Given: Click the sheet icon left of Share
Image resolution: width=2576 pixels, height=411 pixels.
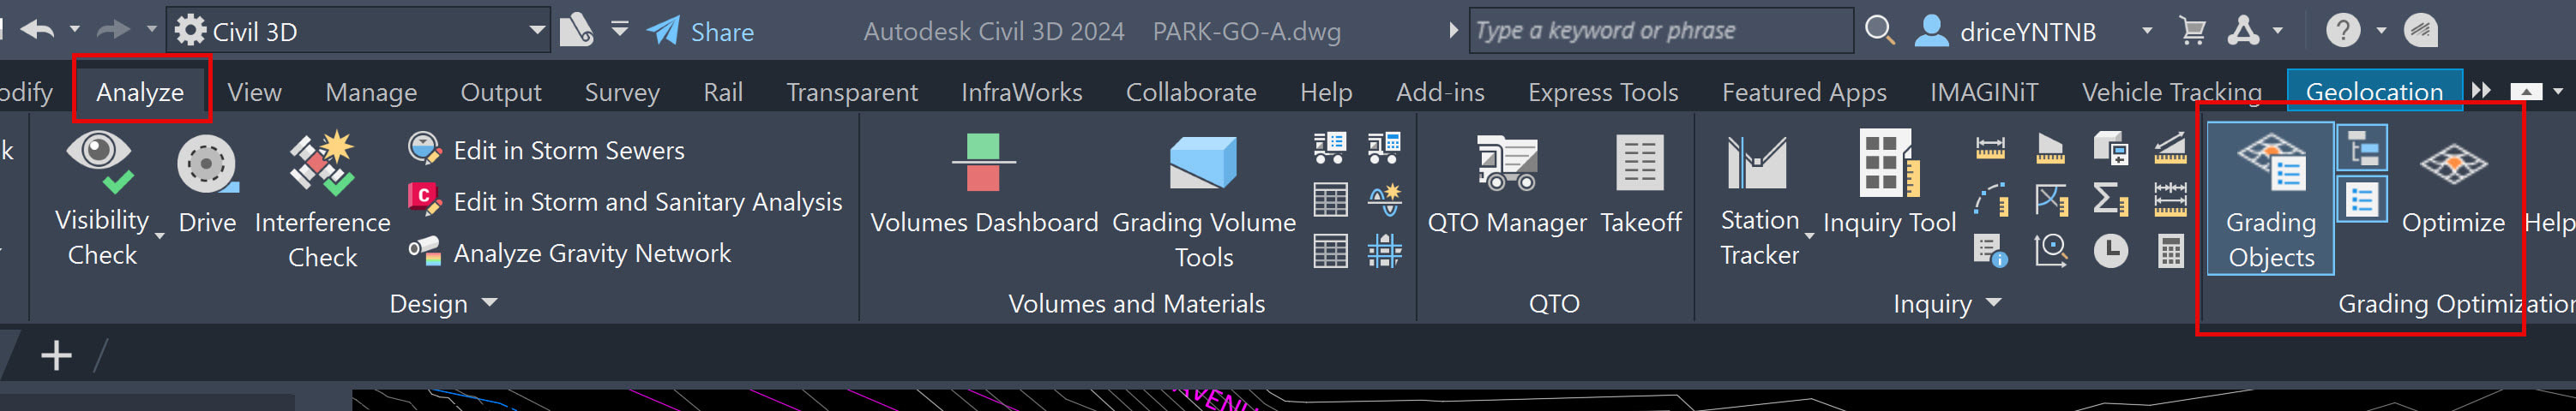Looking at the screenshot, I should [x=576, y=30].
